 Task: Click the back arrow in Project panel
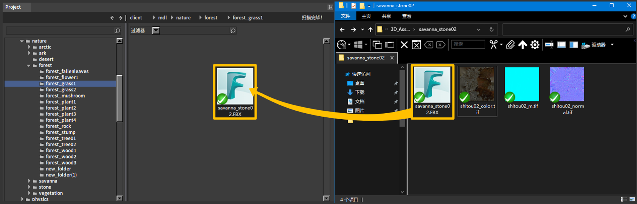coord(112,18)
